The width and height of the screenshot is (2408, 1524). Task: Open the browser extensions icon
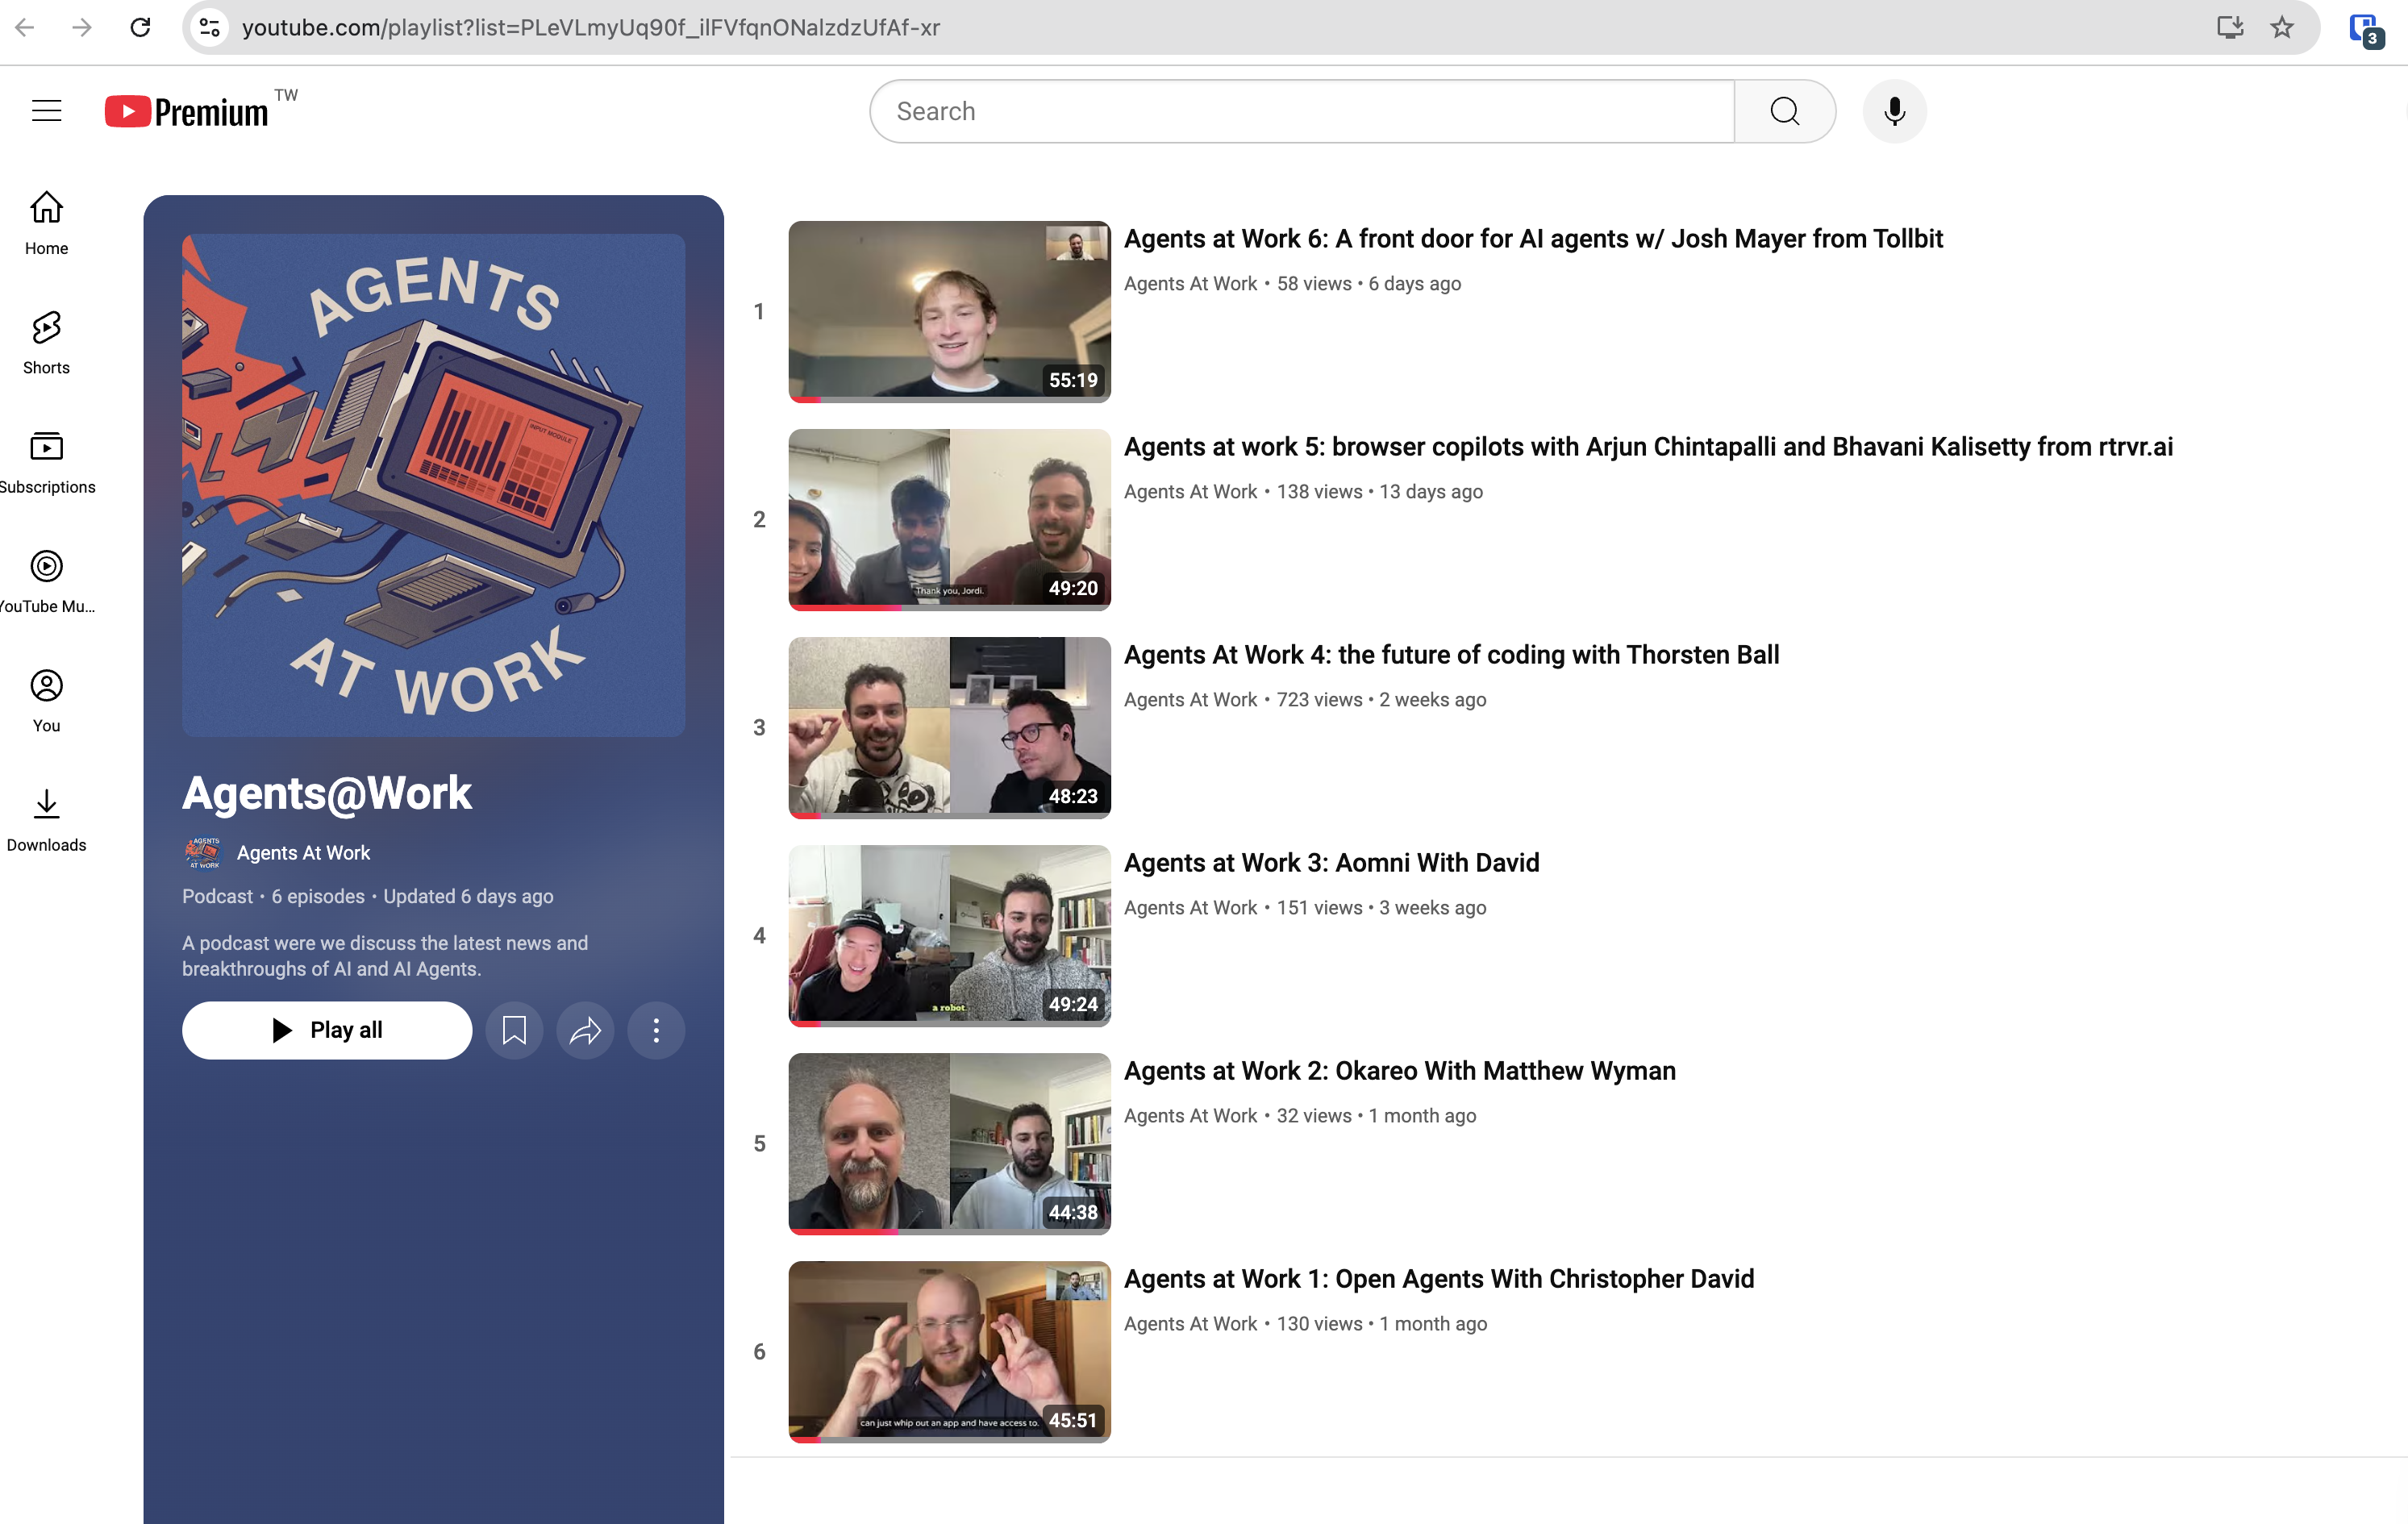point(2365,29)
